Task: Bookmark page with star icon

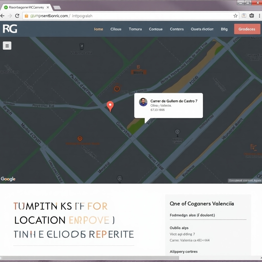Action: pos(235,16)
